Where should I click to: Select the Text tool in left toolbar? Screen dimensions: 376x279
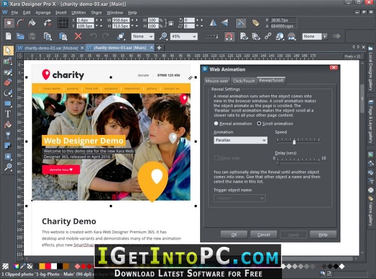point(8,114)
